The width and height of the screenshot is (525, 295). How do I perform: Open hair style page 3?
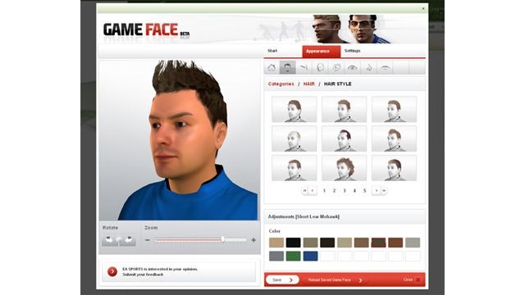[345, 191]
